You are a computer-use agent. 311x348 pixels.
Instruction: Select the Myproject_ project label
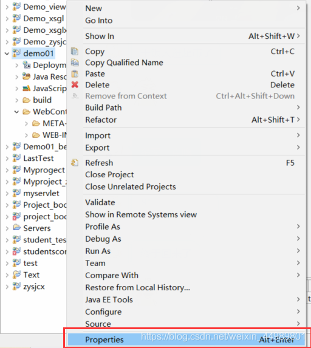45,182
